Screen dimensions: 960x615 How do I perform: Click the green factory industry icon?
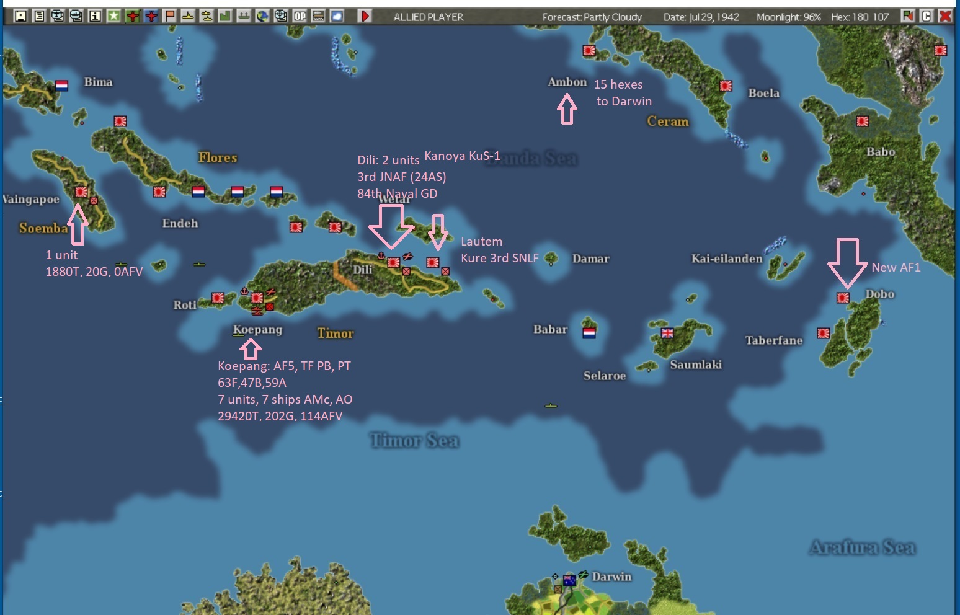tap(225, 16)
